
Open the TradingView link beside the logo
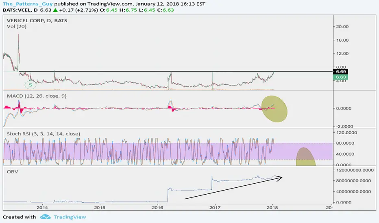tap(70, 217)
